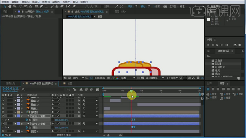
Task: Hide layer 5 眼睛_1 with eye icon
Action: (x=3, y=108)
